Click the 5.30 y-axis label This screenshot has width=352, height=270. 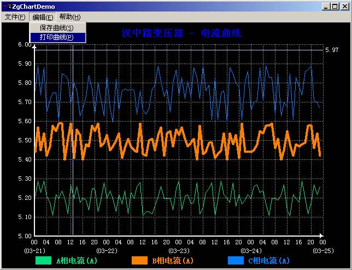(25, 179)
